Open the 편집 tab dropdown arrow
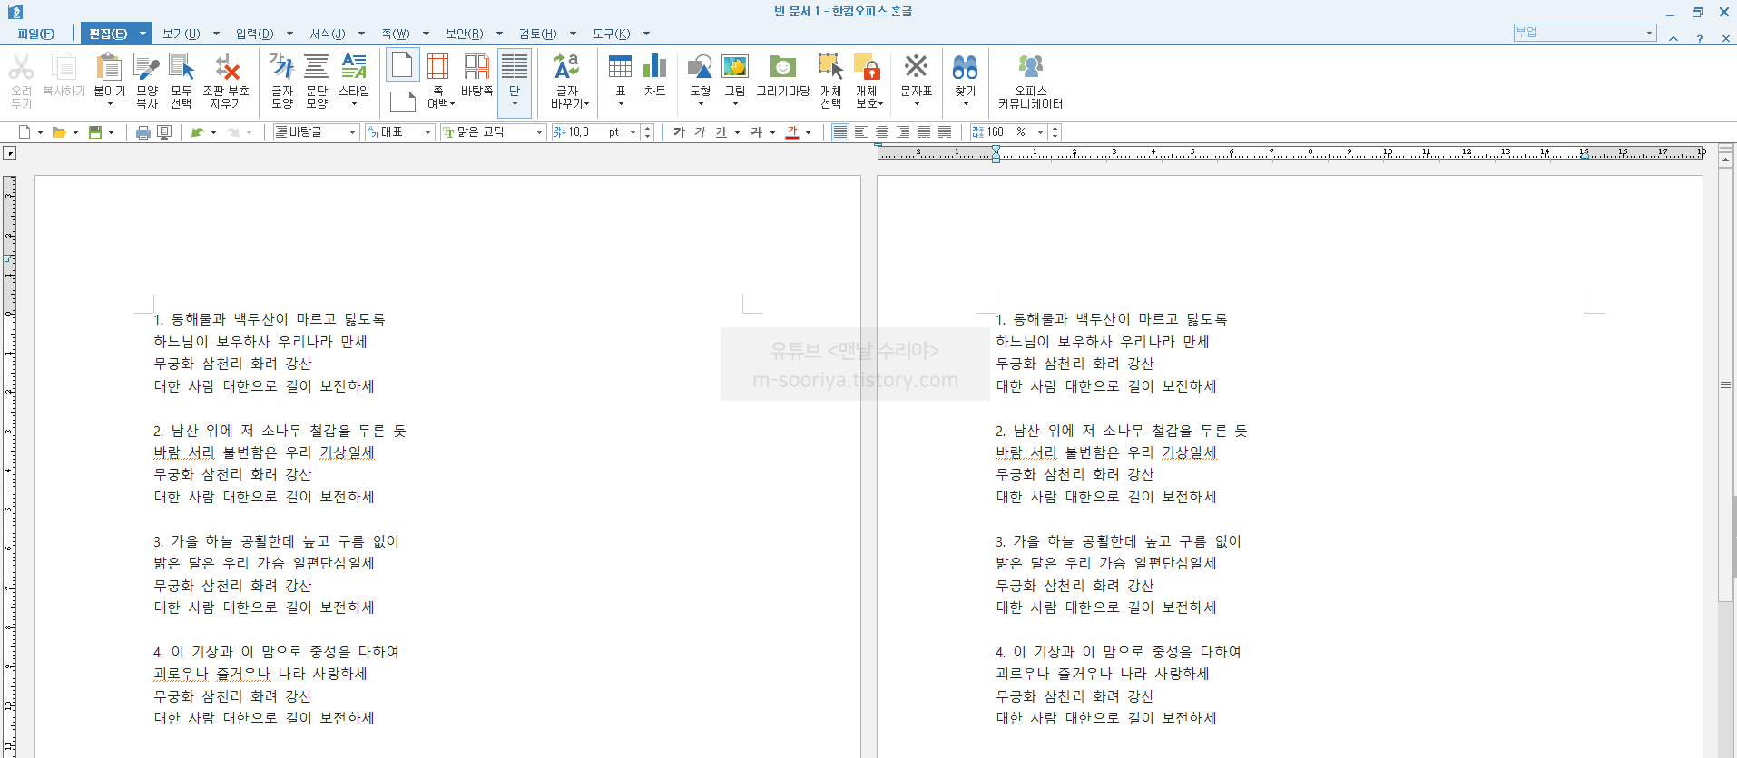1737x758 pixels. (x=142, y=34)
